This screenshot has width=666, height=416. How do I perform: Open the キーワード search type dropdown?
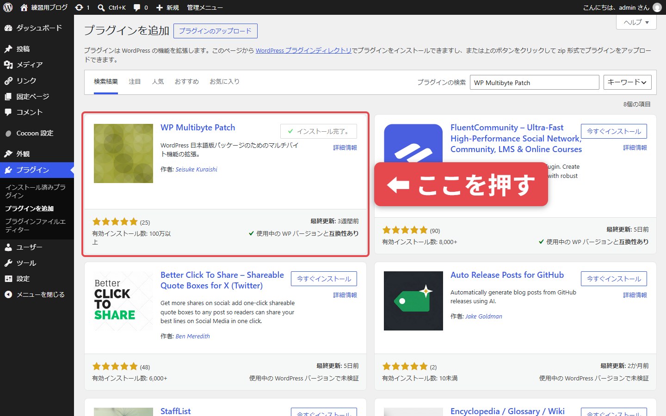pos(628,82)
